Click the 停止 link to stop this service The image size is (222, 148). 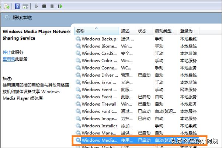point(7,52)
